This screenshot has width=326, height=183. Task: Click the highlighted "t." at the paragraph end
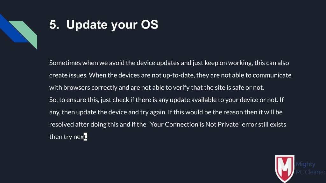pos(85,137)
